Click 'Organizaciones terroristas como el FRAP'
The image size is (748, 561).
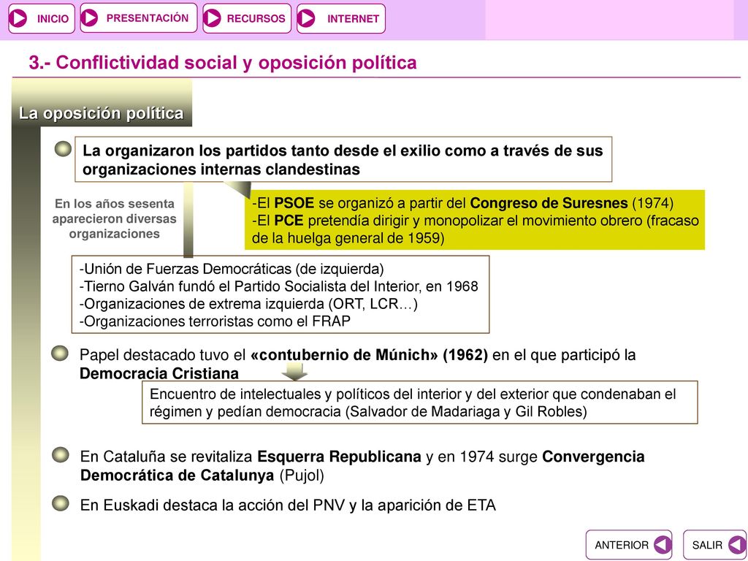(x=215, y=321)
